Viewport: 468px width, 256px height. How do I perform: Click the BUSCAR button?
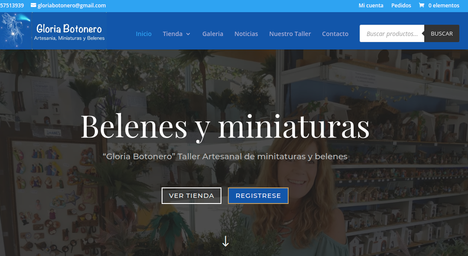[x=441, y=33]
